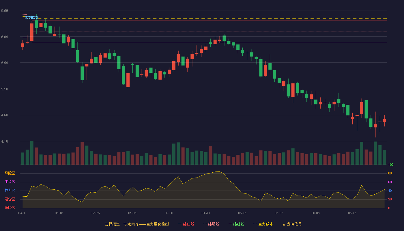Image resolution: width=404 pixels, height=231 pixels.
Task: Click the 5.59 price axis label
Action: tap(5, 63)
